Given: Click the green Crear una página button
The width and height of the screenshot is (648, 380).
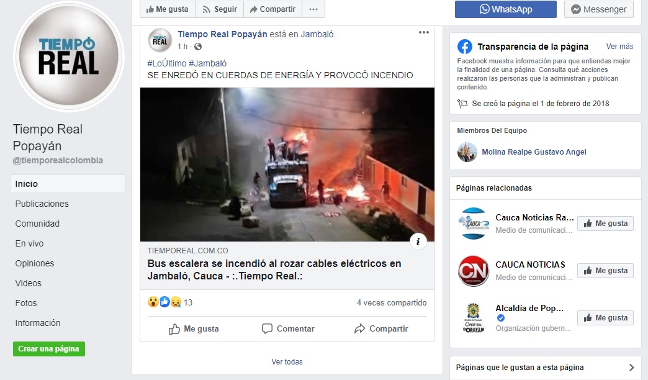Looking at the screenshot, I should click(x=49, y=348).
